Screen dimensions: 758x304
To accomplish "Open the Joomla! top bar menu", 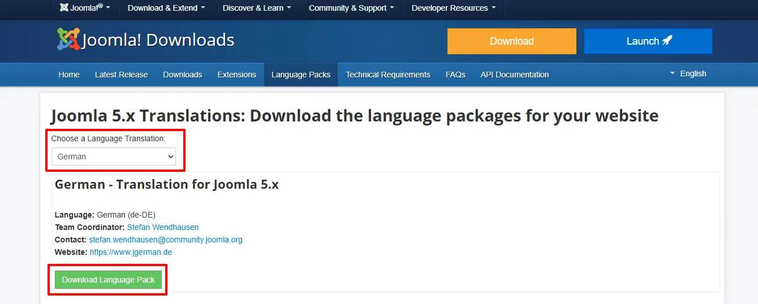I will click(85, 8).
